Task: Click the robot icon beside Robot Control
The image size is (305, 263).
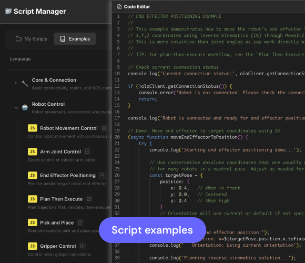Action: click(x=25, y=107)
